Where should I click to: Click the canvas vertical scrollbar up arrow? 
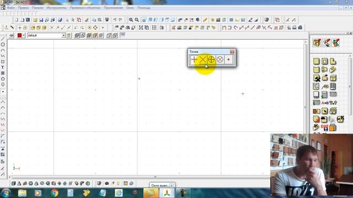[x=306, y=42]
